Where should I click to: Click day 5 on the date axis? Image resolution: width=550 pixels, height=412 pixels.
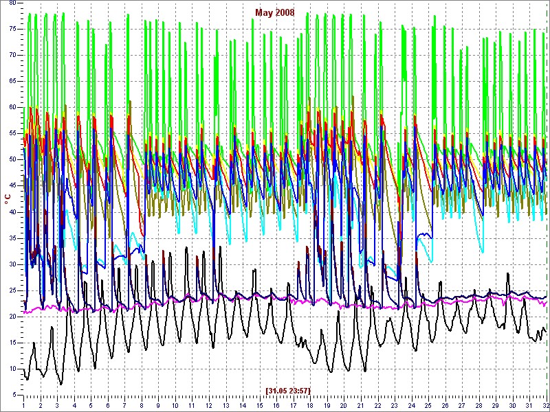tap(91, 405)
